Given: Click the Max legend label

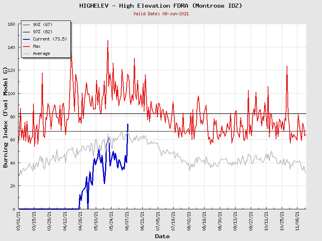Looking at the screenshot, I should pos(37,46).
